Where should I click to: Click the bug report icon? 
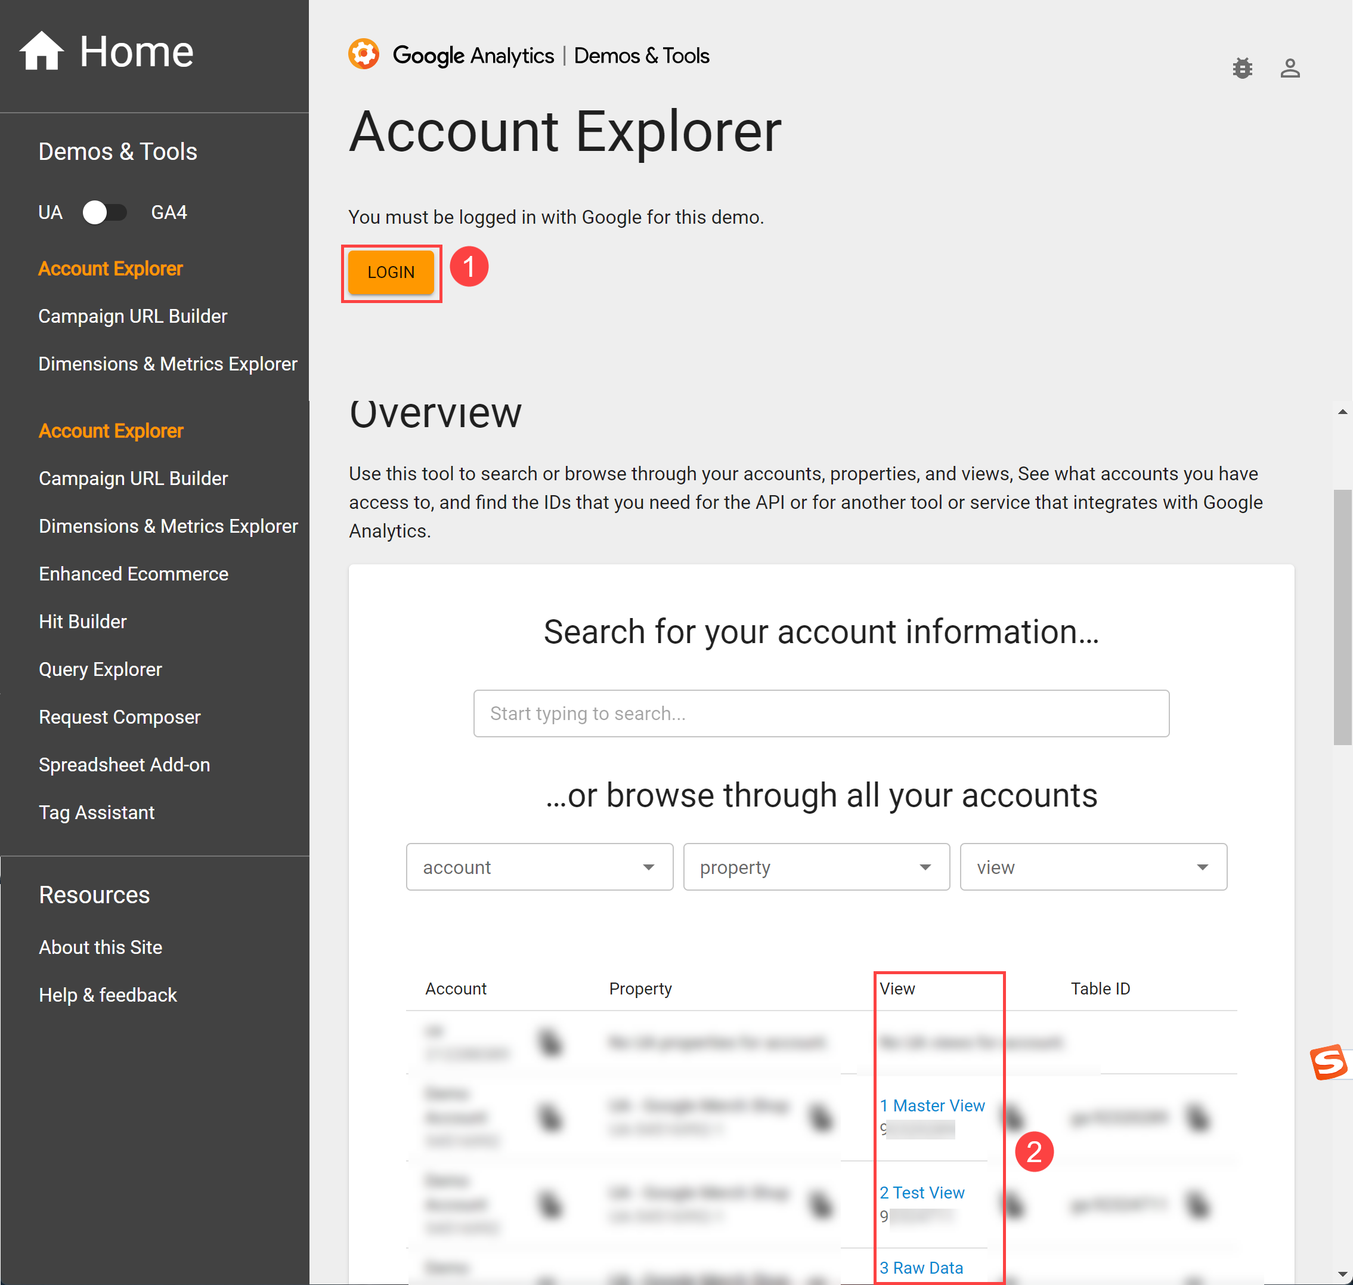(x=1242, y=69)
